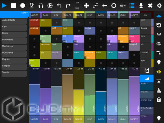Open the settings gear
The width and height of the screenshot is (164, 123).
[x=159, y=5]
